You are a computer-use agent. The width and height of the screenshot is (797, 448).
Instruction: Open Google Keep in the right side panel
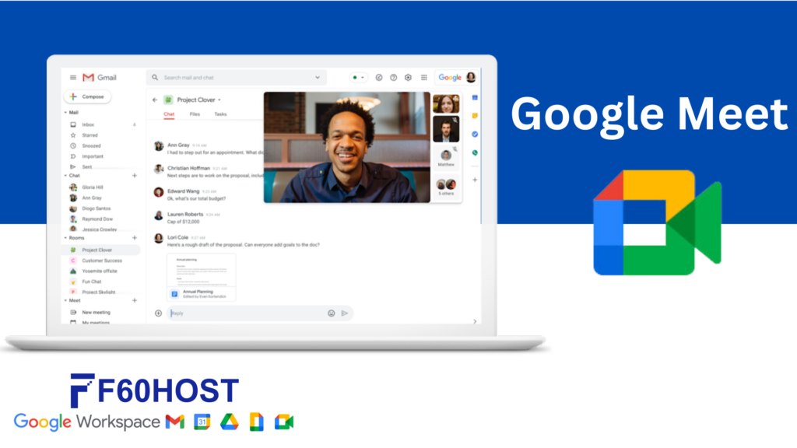coord(476,117)
